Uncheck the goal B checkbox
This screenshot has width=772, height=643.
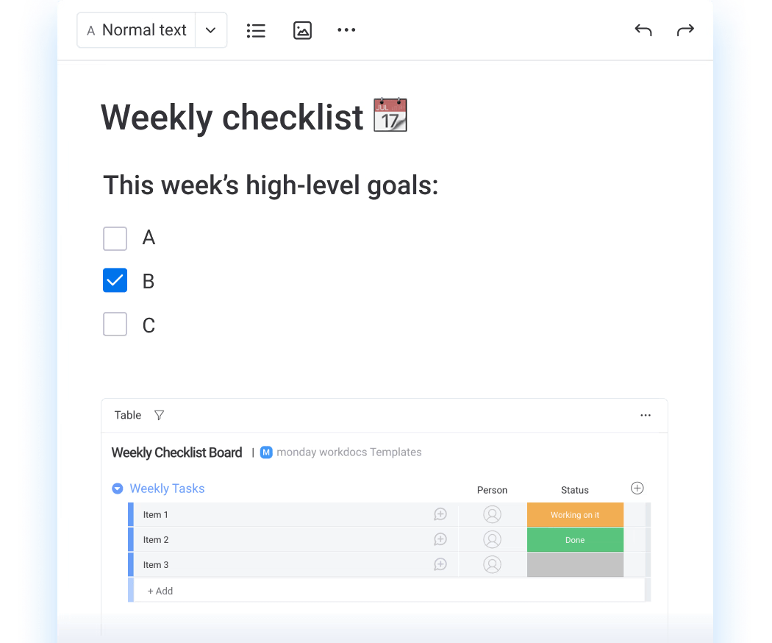115,280
